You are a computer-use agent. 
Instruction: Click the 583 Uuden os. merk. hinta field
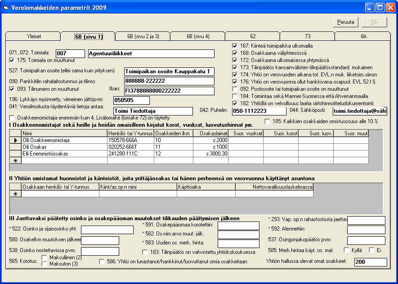(x=239, y=244)
